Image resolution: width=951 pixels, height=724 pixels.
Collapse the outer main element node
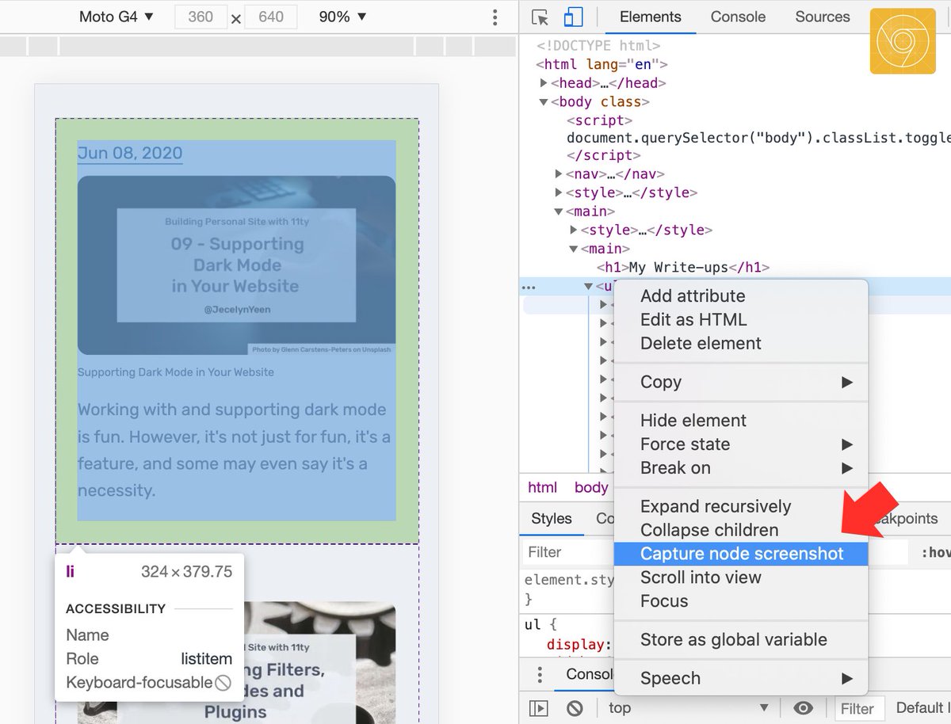pyautogui.click(x=560, y=211)
